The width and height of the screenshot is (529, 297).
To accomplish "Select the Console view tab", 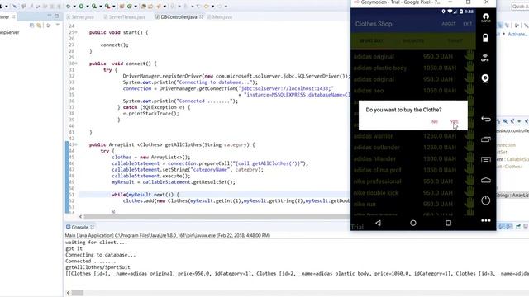I will coord(80,228).
